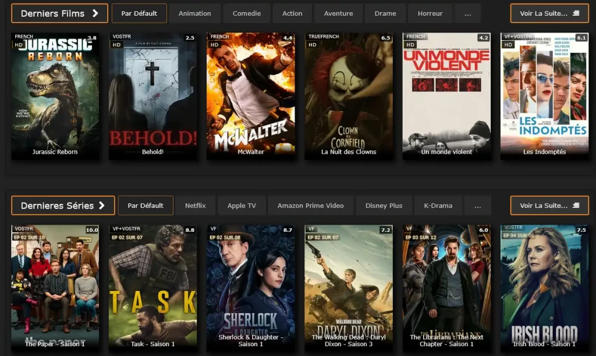Open the Derniers Films section heading
The width and height of the screenshot is (596, 356).
click(x=60, y=13)
